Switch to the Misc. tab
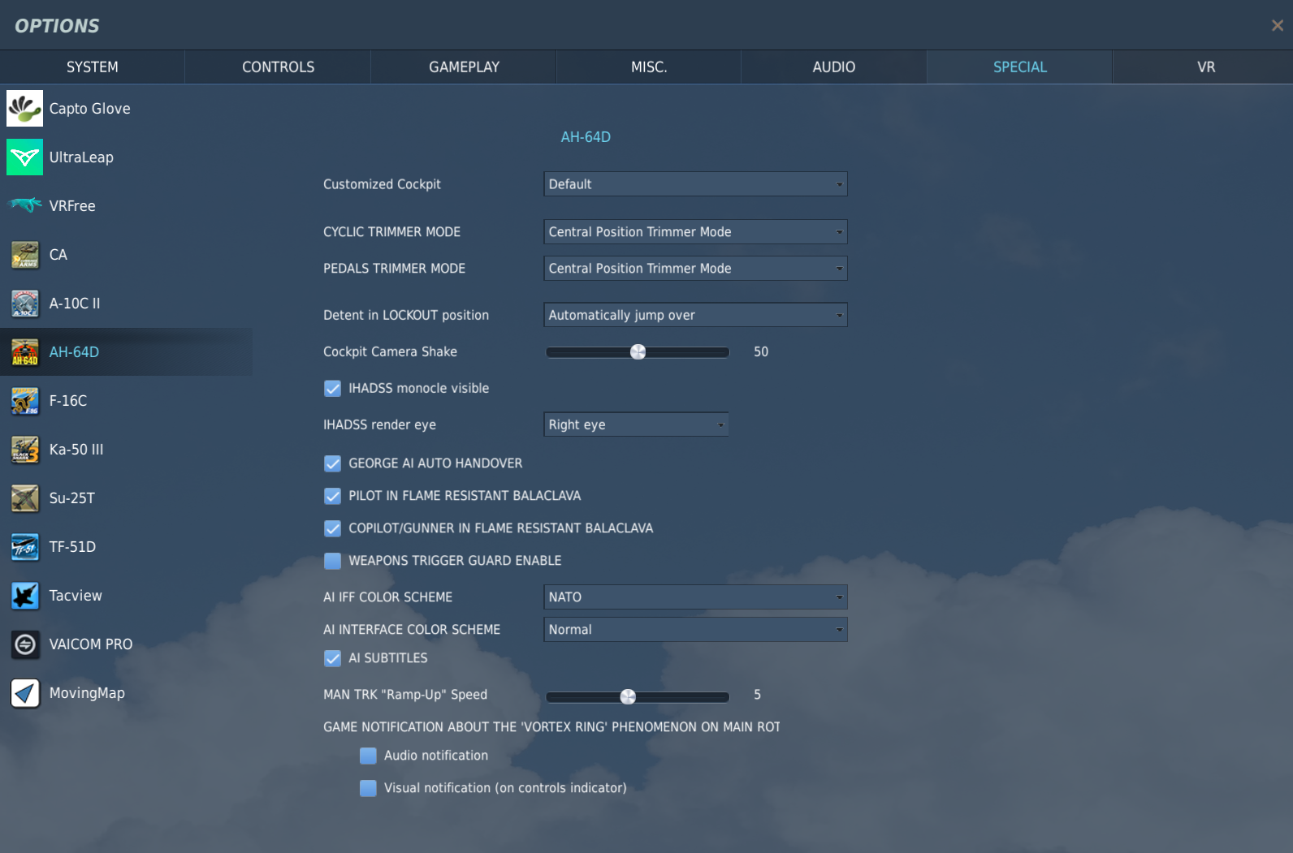Viewport: 1293px width, 853px height. pos(649,67)
